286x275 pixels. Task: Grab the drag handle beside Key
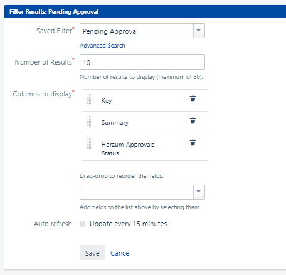point(89,100)
